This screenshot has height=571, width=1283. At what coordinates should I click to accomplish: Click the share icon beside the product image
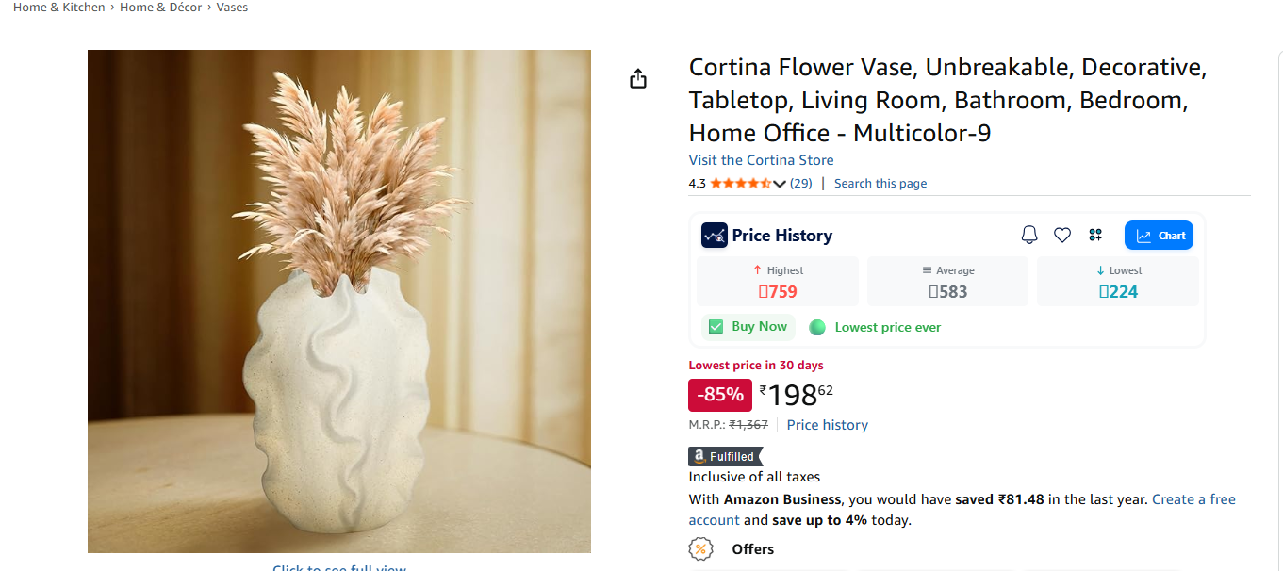point(638,78)
